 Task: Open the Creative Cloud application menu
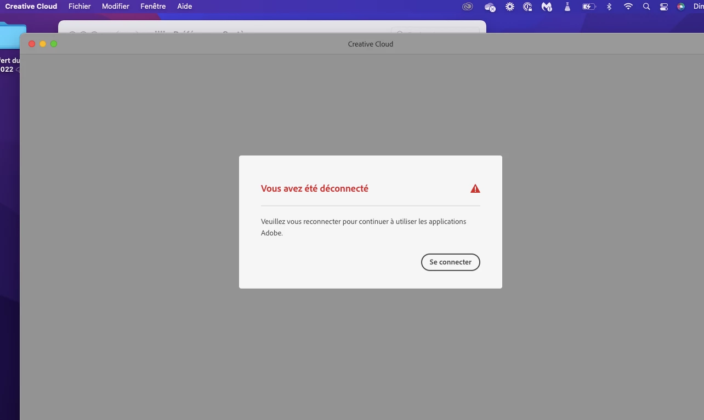coord(31,7)
